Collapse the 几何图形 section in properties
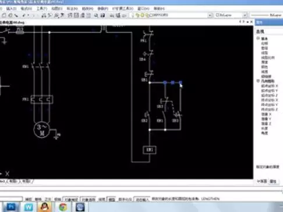The height and width of the screenshot is (212, 283). (x=258, y=81)
